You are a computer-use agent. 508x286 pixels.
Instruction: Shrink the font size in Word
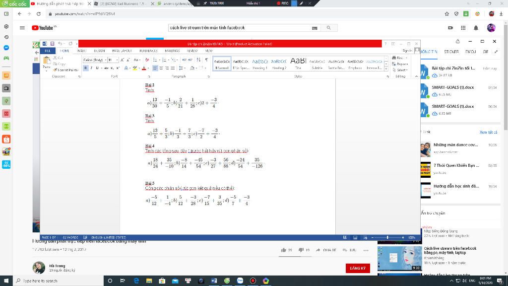pos(128,60)
